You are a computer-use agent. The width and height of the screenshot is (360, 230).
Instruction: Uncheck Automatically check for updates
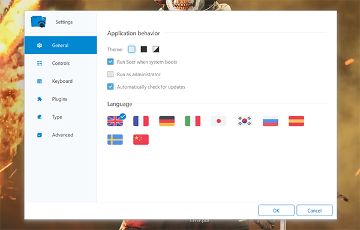point(110,86)
